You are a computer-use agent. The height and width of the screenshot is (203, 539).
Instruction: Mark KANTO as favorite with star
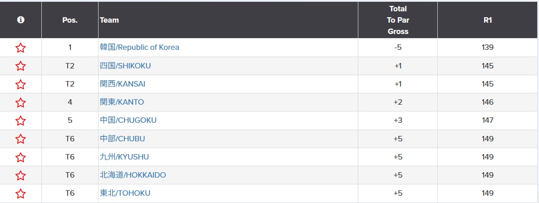[x=20, y=102]
